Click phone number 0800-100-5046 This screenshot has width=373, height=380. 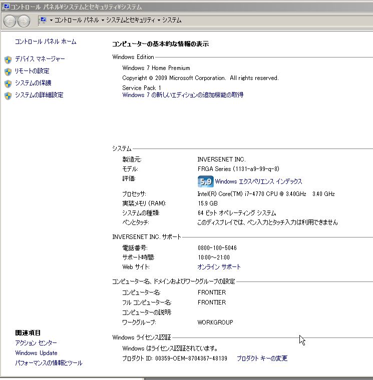[217, 248]
